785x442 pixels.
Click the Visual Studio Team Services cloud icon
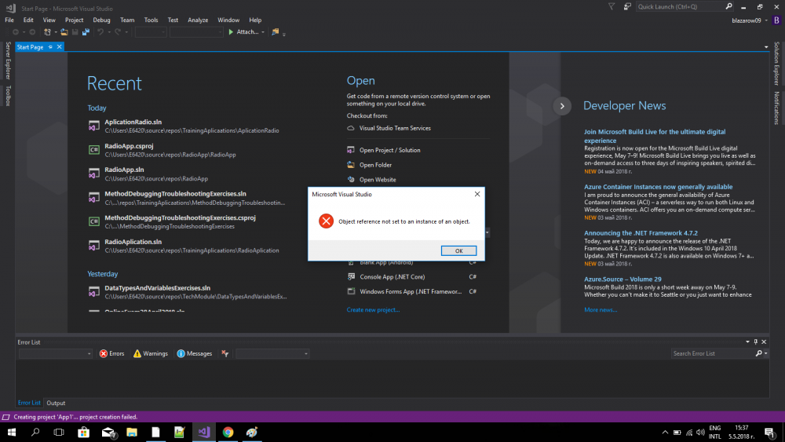[351, 128]
